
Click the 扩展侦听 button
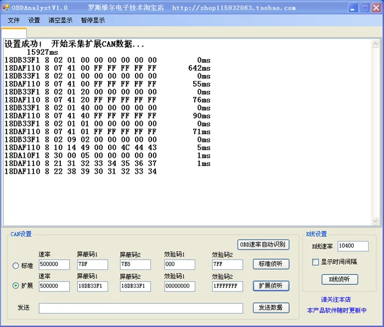tap(271, 286)
